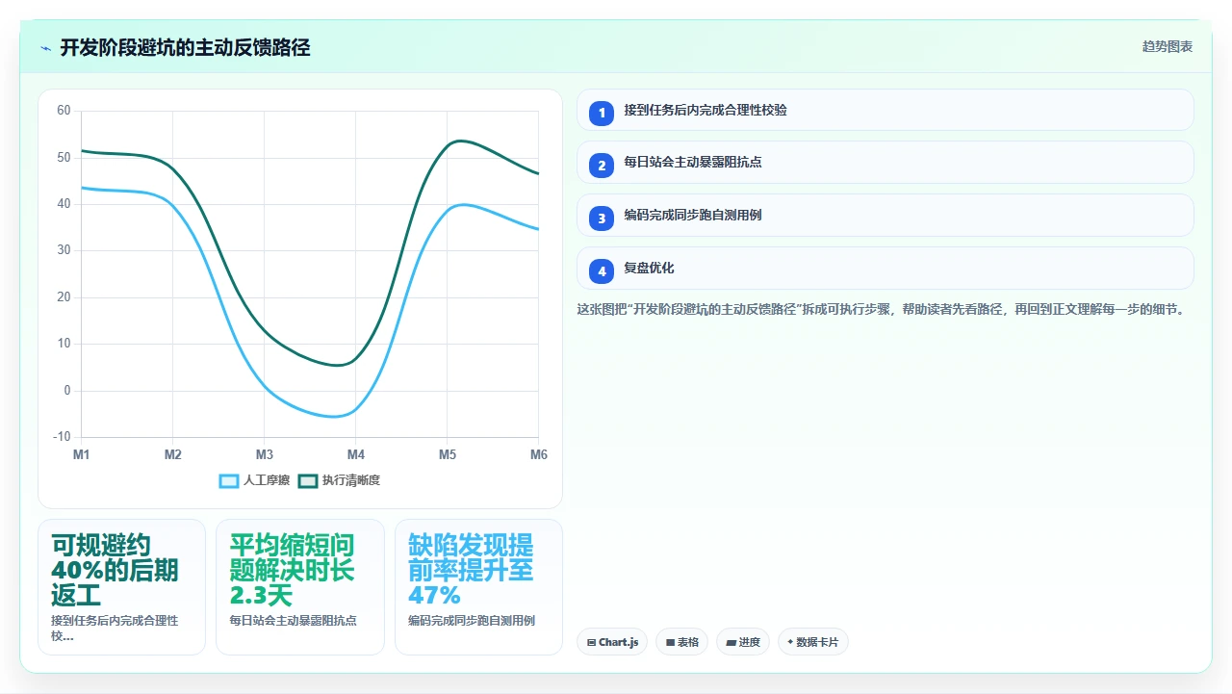Click the y-axis value 60
The height and width of the screenshot is (694, 1232).
click(x=64, y=111)
